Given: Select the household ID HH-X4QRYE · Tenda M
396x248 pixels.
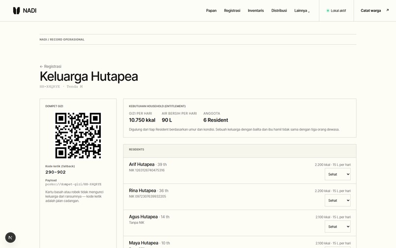Looking at the screenshot, I should point(61,87).
